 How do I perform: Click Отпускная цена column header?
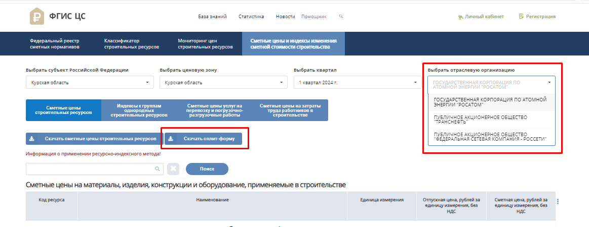pos(451,205)
